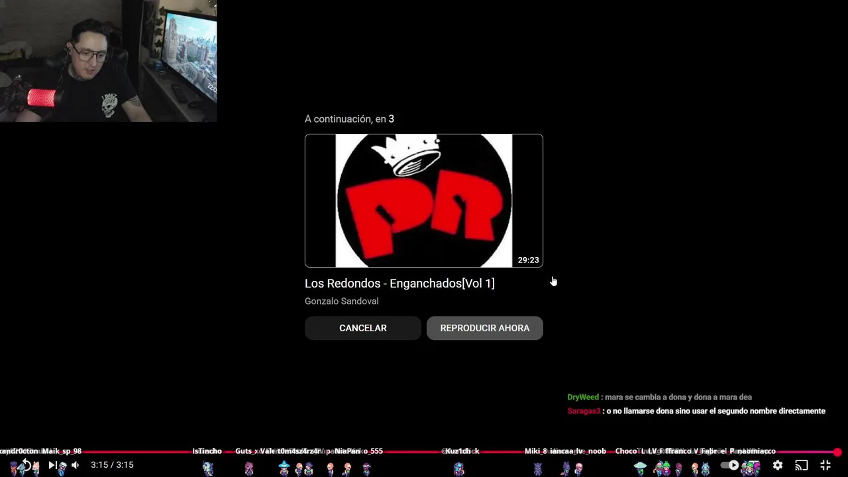The width and height of the screenshot is (848, 477).
Task: Click REPRODUCIR AHORA to play next
Action: (x=485, y=328)
